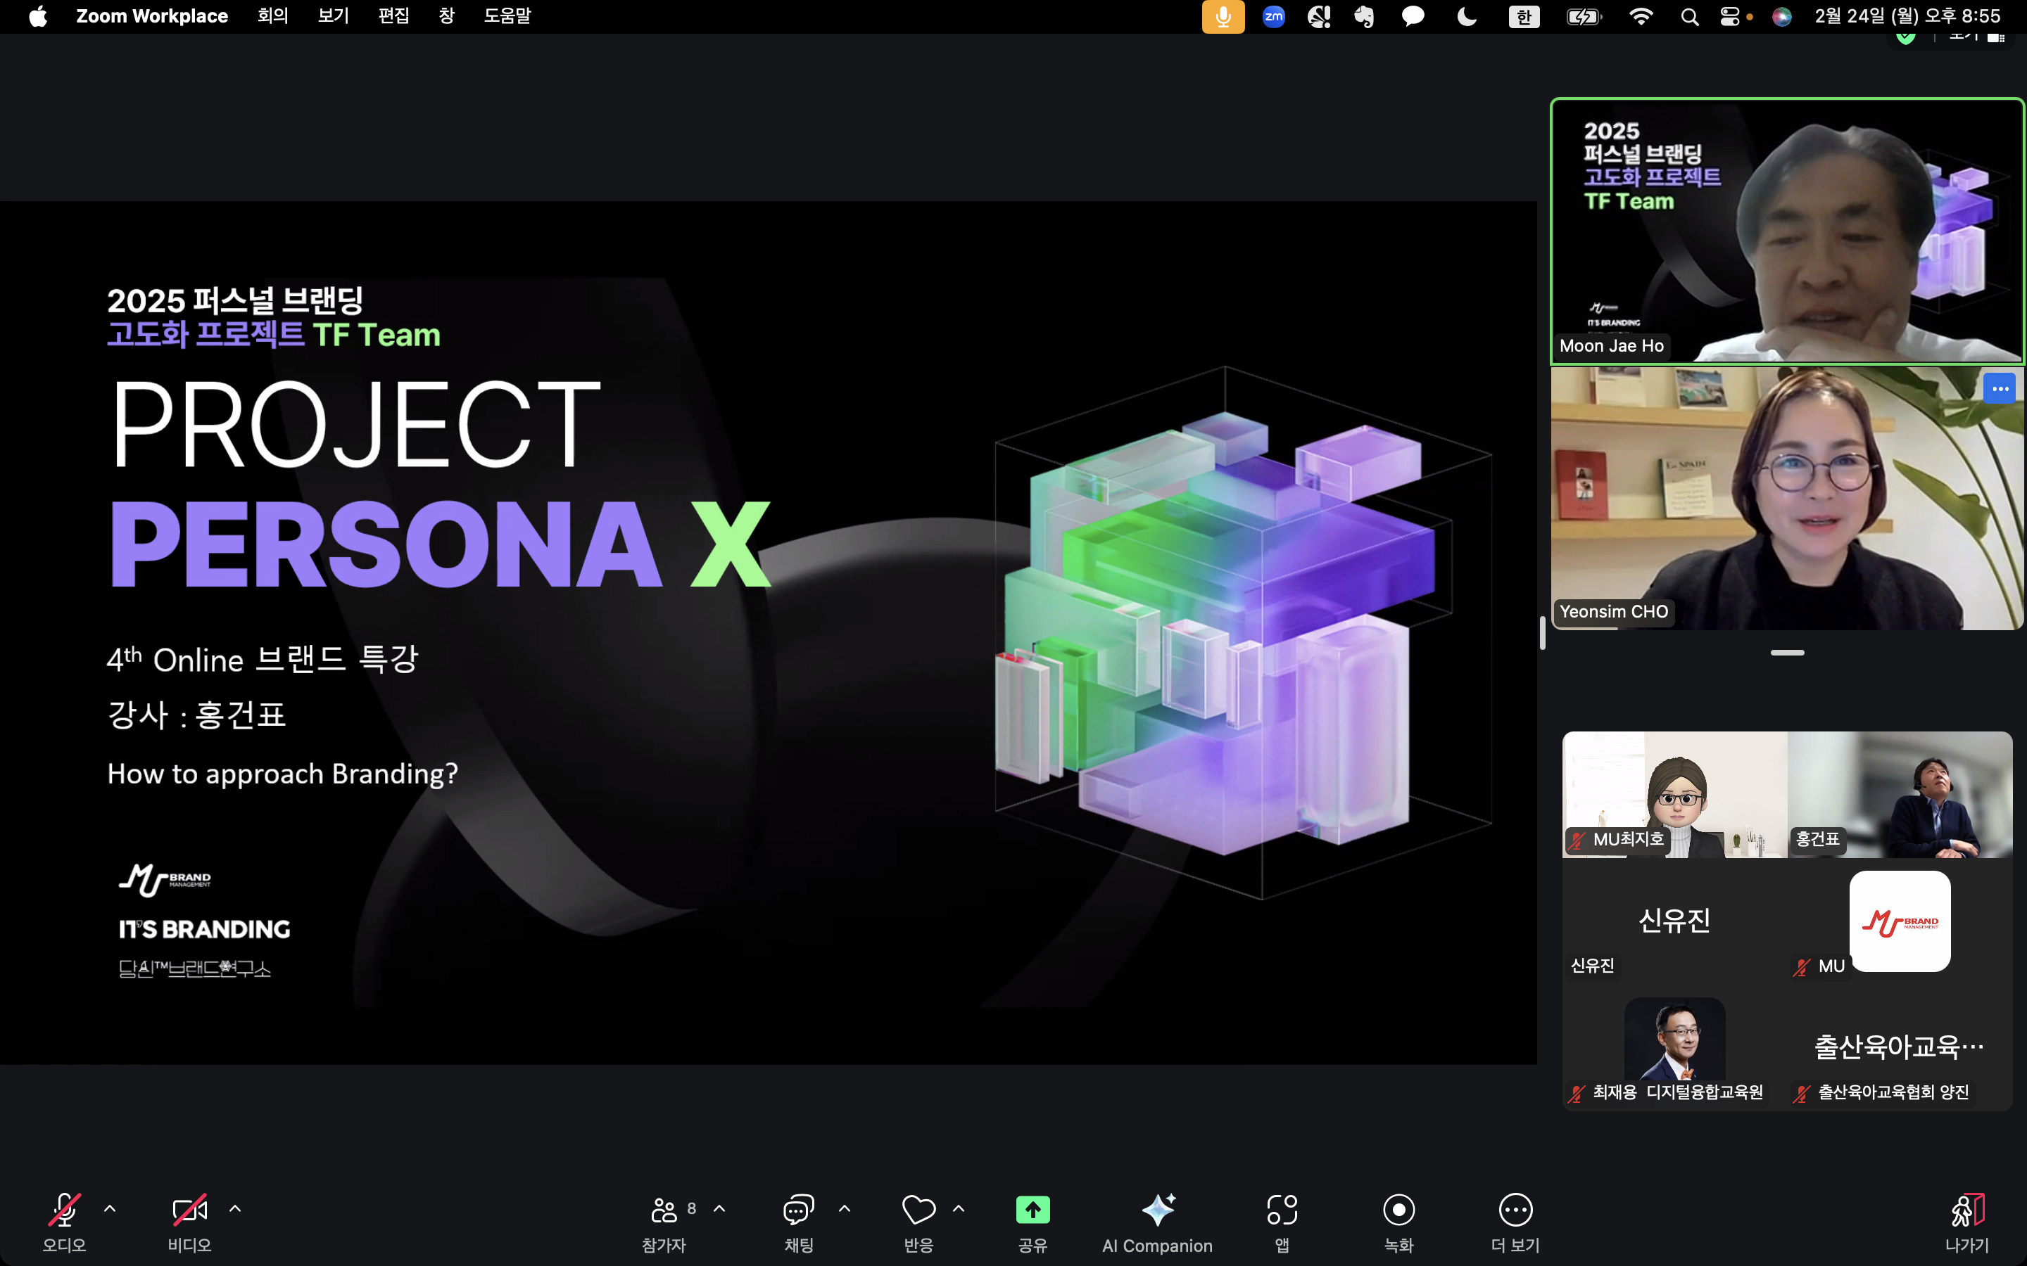Expand audio settings chevron
Viewport: 2027px width, 1266px height.
[110, 1208]
